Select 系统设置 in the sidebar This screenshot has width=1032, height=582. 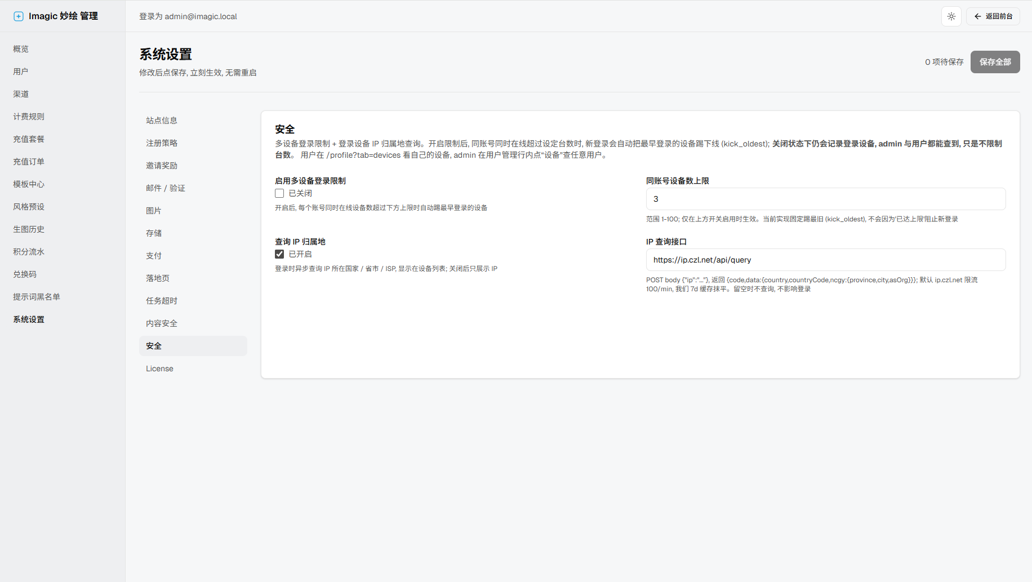pyautogui.click(x=29, y=319)
